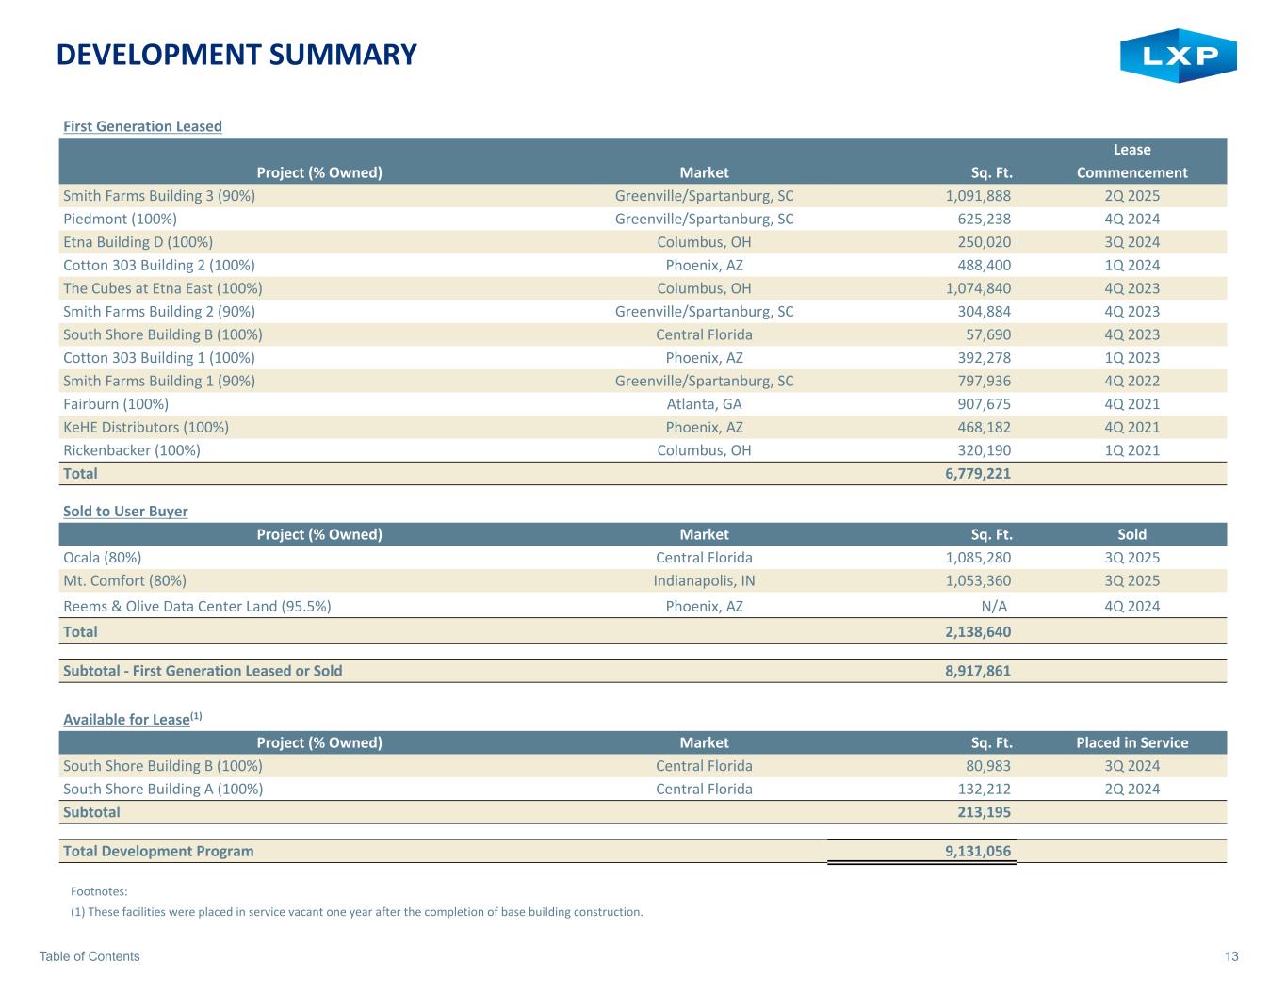1286x994 pixels.
Task: Click South Shore Building B under First Generation Leased
Action: pos(163,334)
